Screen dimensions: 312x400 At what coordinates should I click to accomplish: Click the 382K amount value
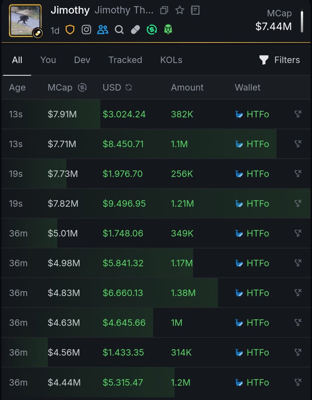click(182, 114)
